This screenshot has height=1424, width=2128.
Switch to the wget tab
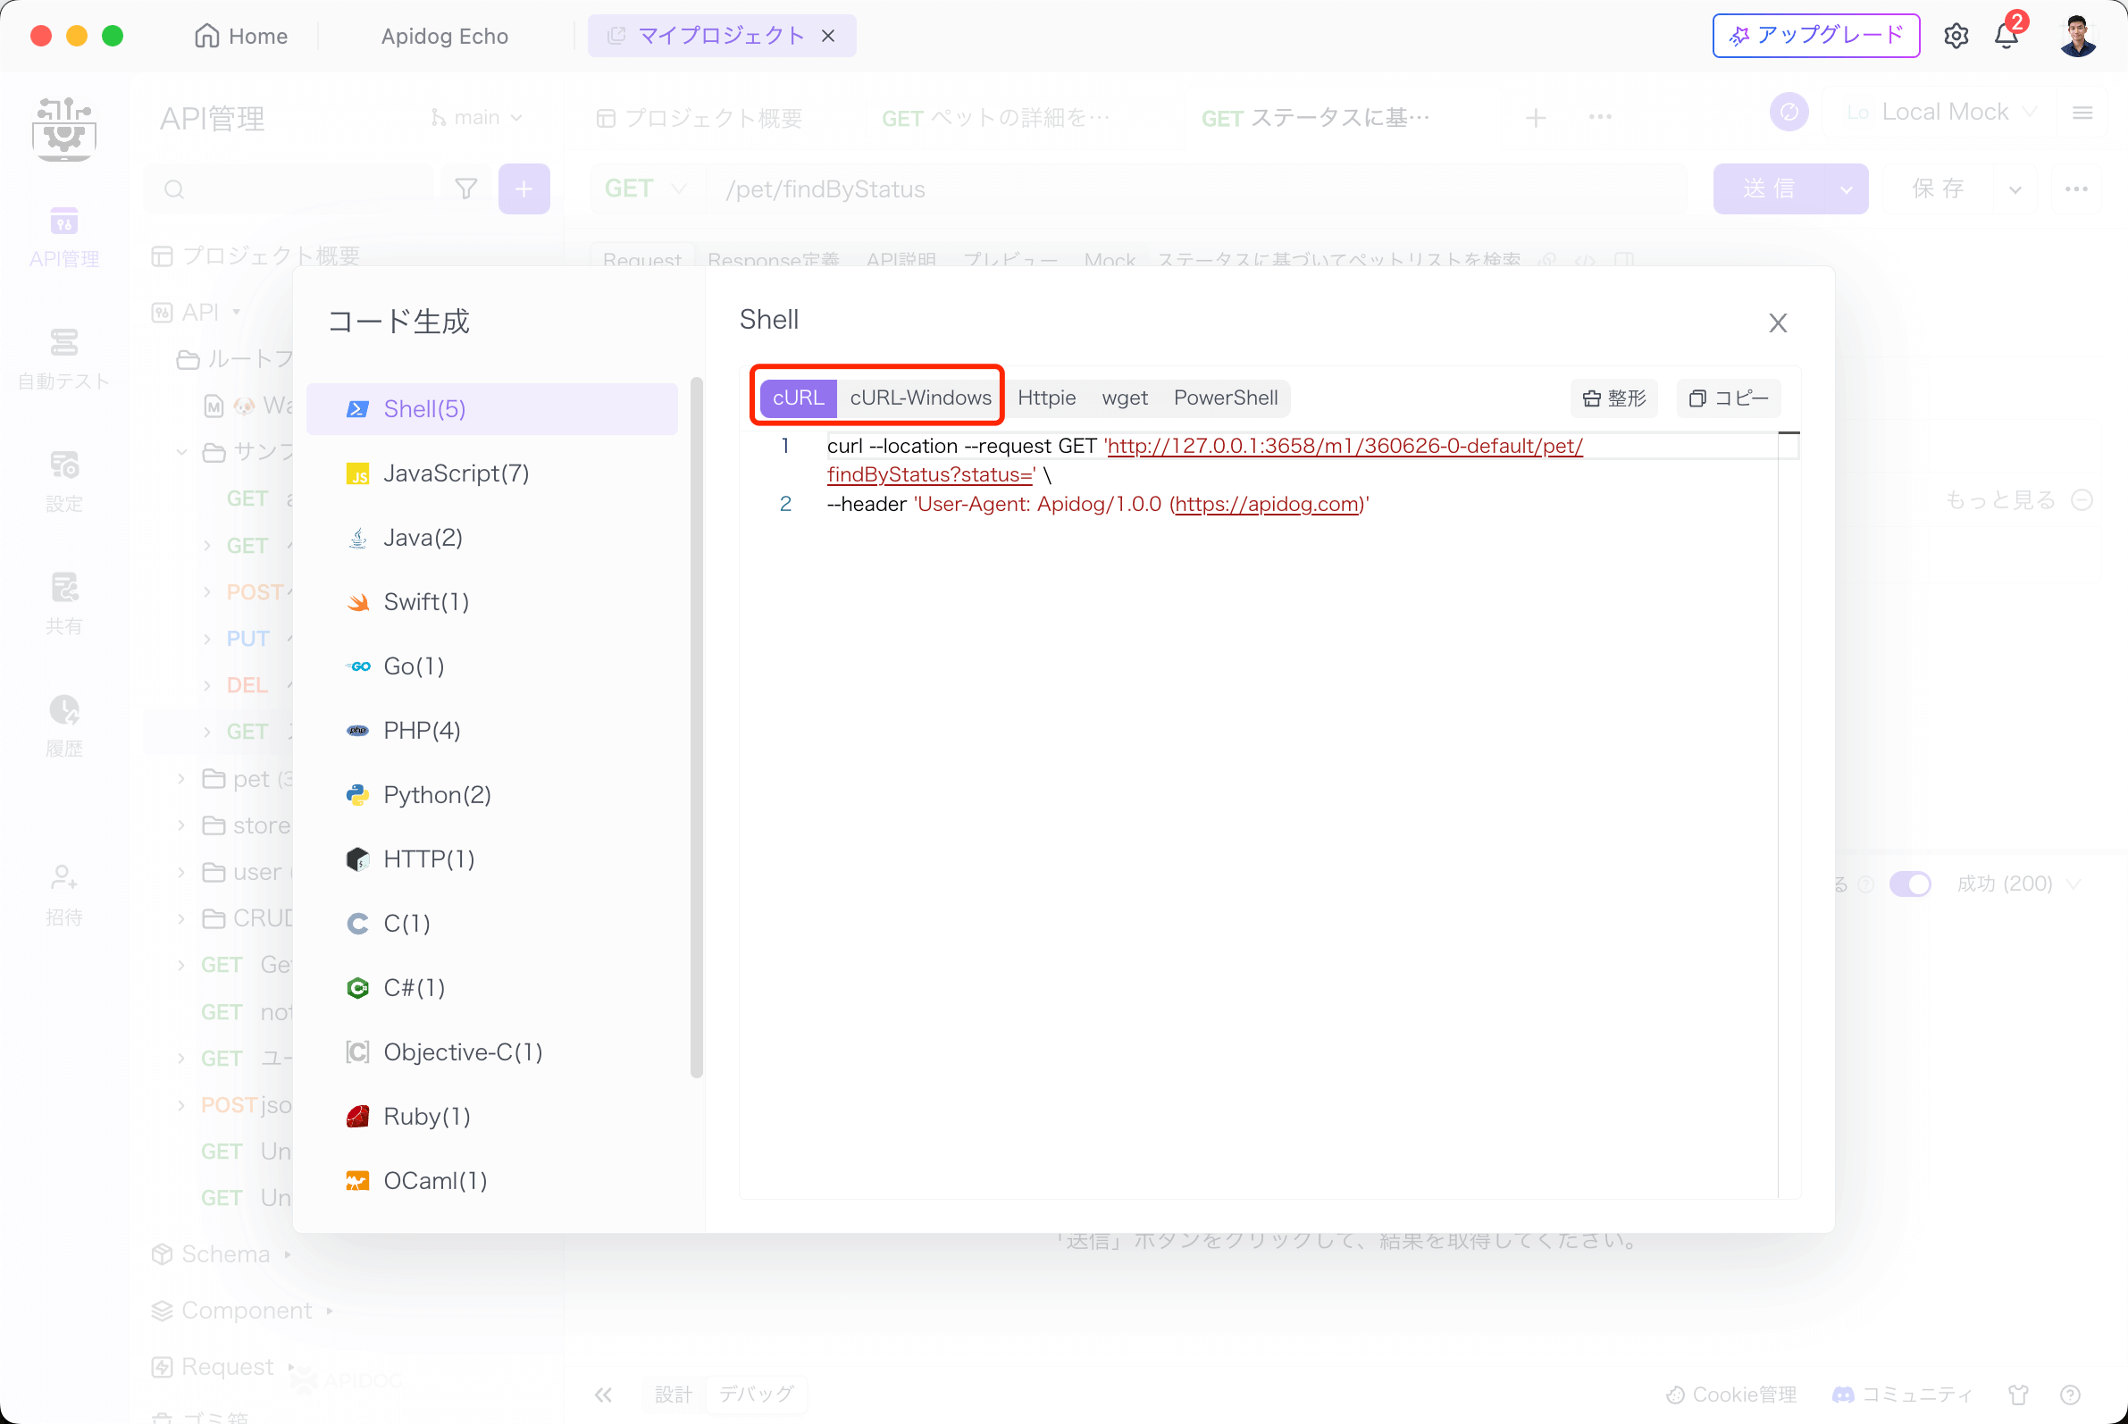click(x=1125, y=398)
